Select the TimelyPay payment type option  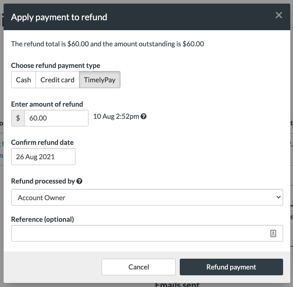coord(100,80)
